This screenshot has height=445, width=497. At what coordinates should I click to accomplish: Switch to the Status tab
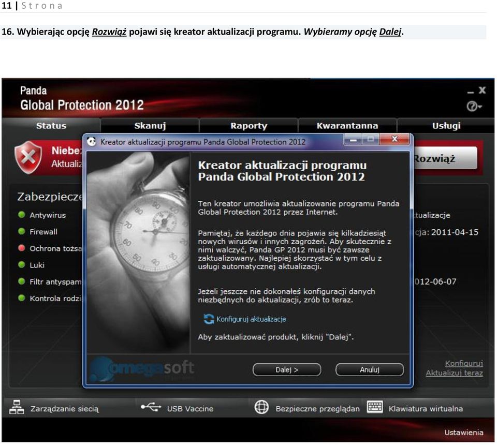point(51,126)
